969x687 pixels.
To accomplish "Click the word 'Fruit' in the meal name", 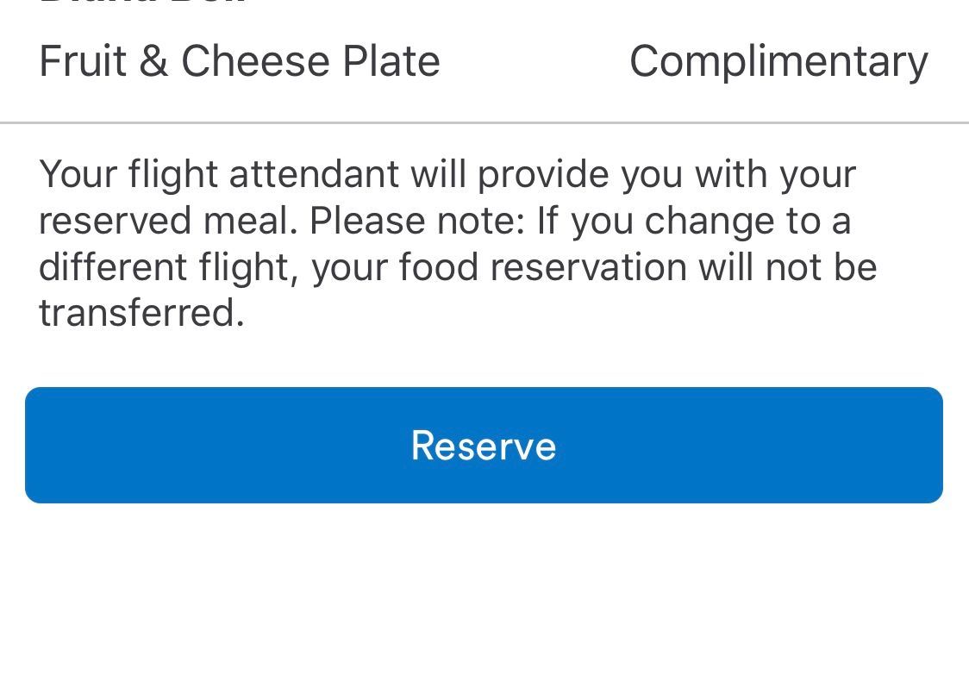I will point(83,60).
